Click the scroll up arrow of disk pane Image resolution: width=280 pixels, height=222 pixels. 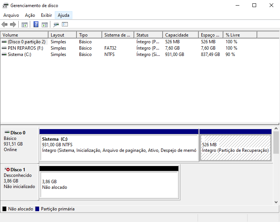(x=276, y=128)
